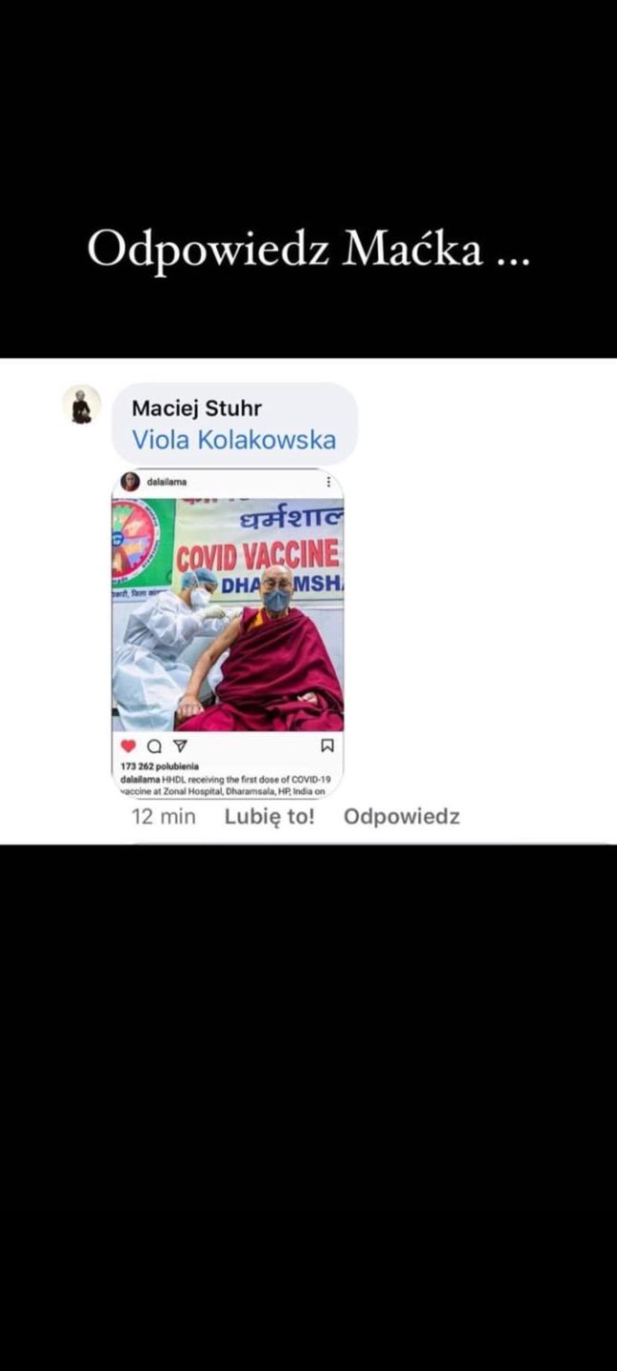
Task: Open Maciej Stuhr's profile avatar
Action: coord(82,405)
